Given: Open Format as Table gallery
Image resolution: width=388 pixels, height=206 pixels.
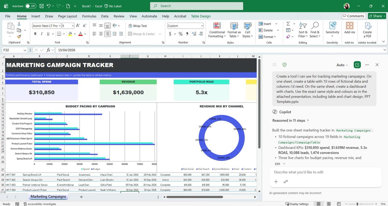Looking at the screenshot, I should (234, 30).
